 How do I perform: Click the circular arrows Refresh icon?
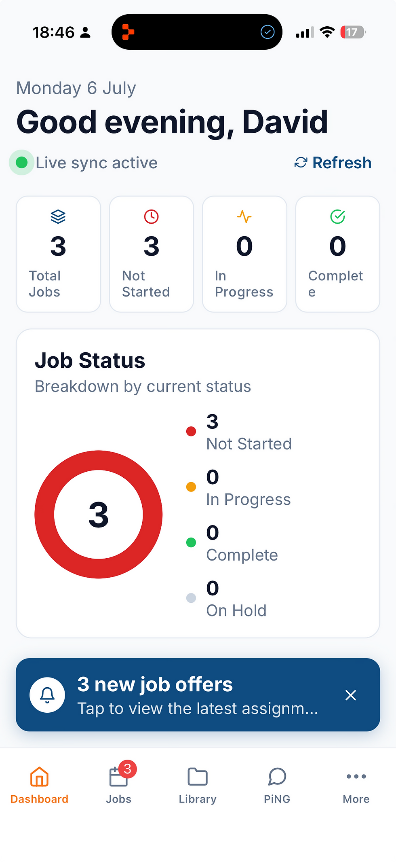coord(301,163)
